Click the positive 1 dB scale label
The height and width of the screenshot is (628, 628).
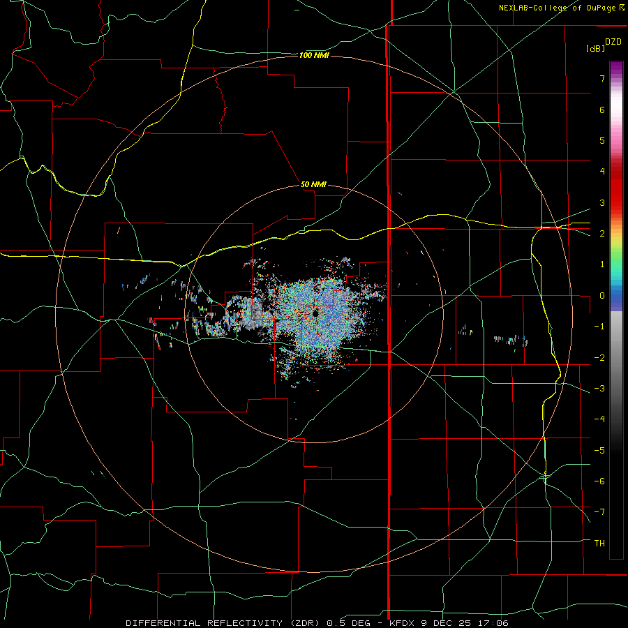tap(602, 264)
